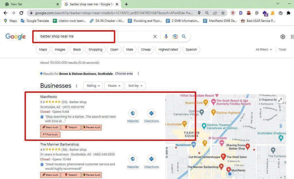This screenshot has width=294, height=179.
Task: Open Google Lens image search icon
Action: coord(175,36)
